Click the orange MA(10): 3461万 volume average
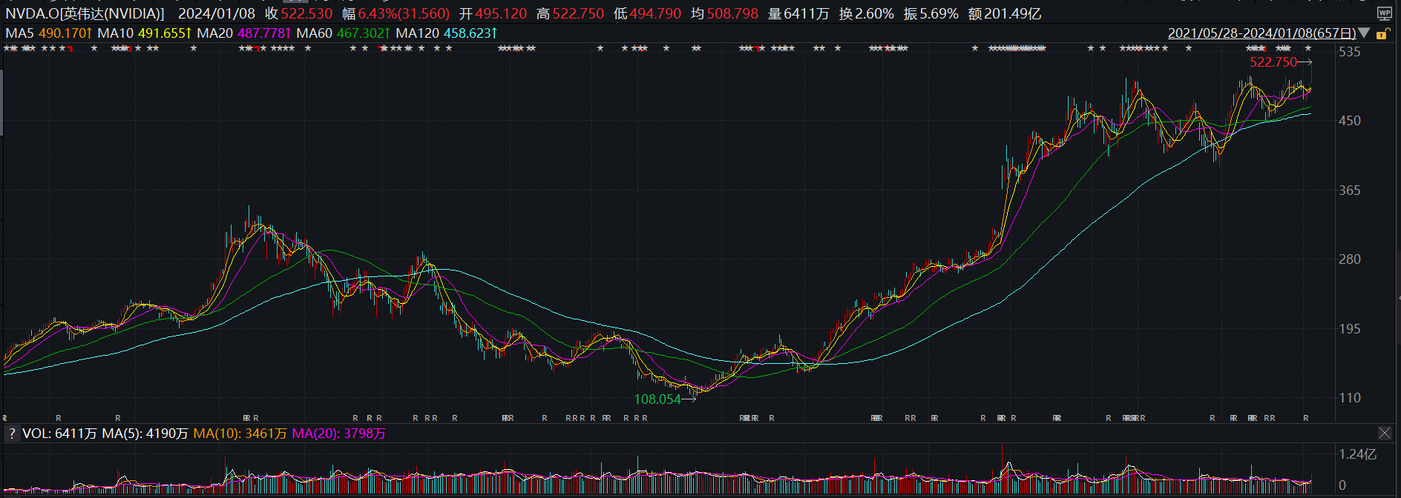Screen dimensions: 1401x498 (240, 434)
